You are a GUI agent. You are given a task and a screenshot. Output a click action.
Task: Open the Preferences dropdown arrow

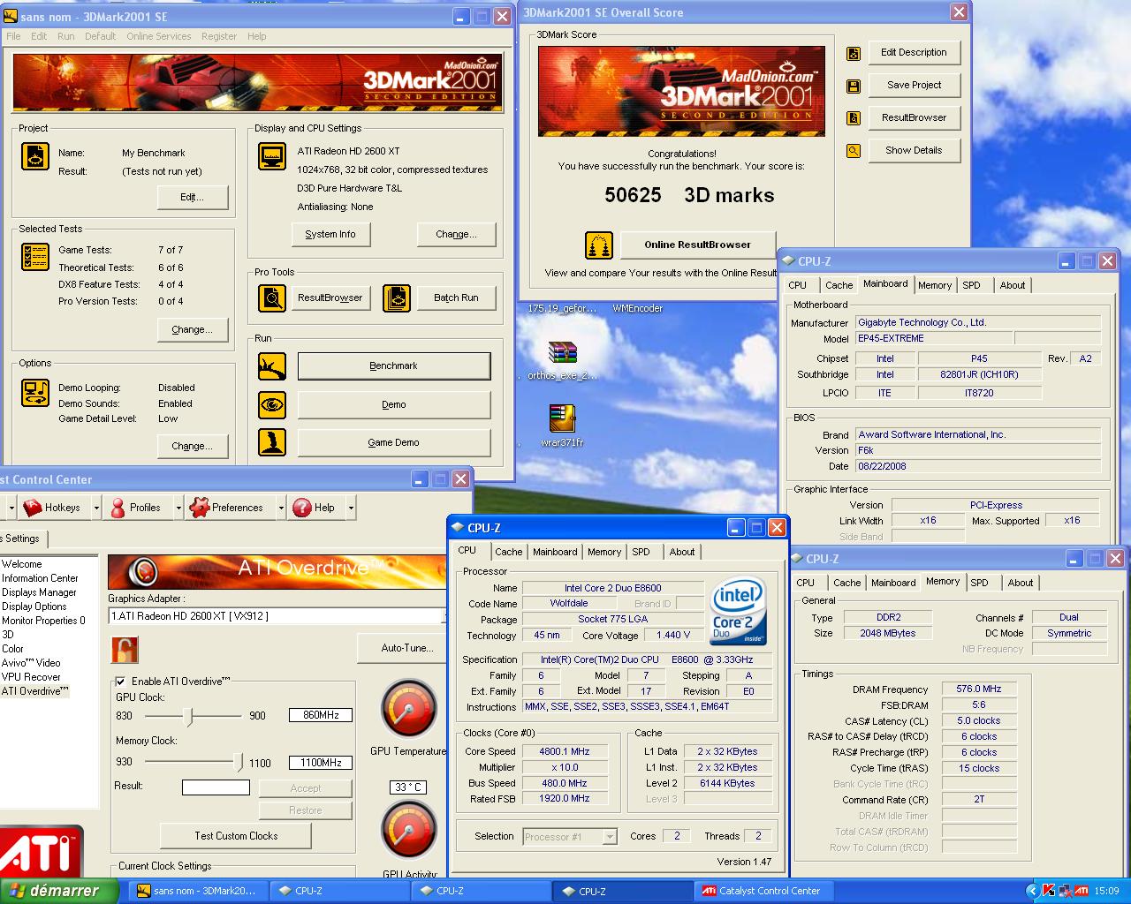[281, 508]
